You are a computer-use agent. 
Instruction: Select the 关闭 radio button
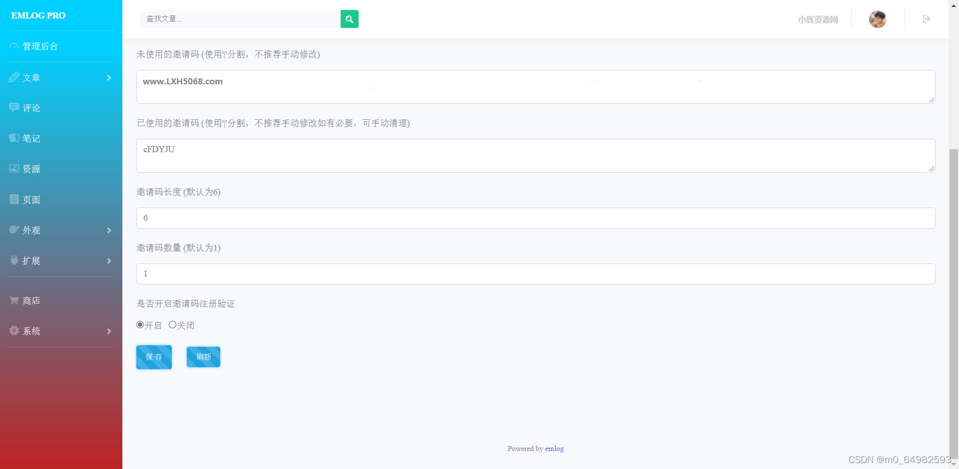[x=172, y=325]
